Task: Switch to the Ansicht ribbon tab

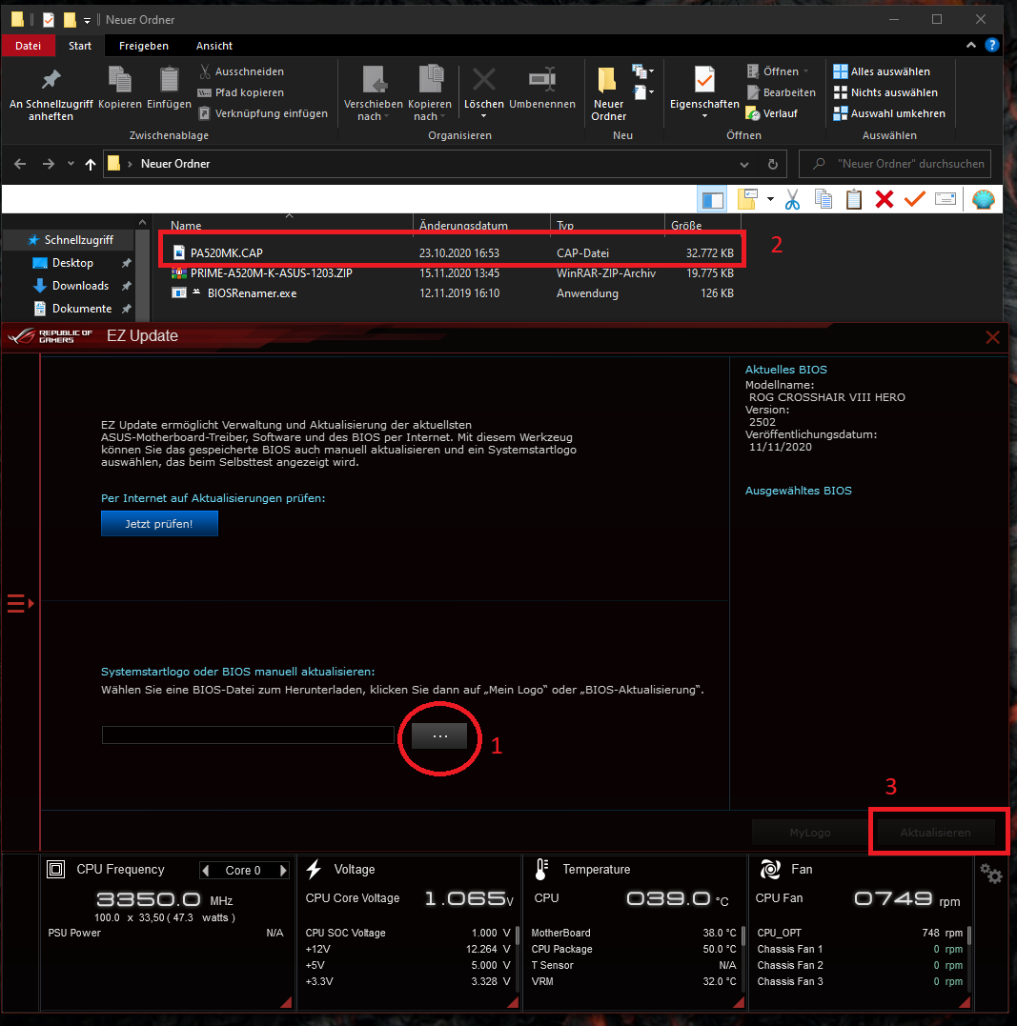Action: (x=214, y=46)
